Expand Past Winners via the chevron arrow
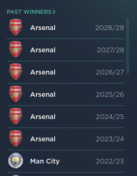137x176 pixels. tap(54, 12)
